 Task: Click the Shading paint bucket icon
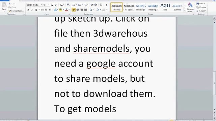(98, 10)
